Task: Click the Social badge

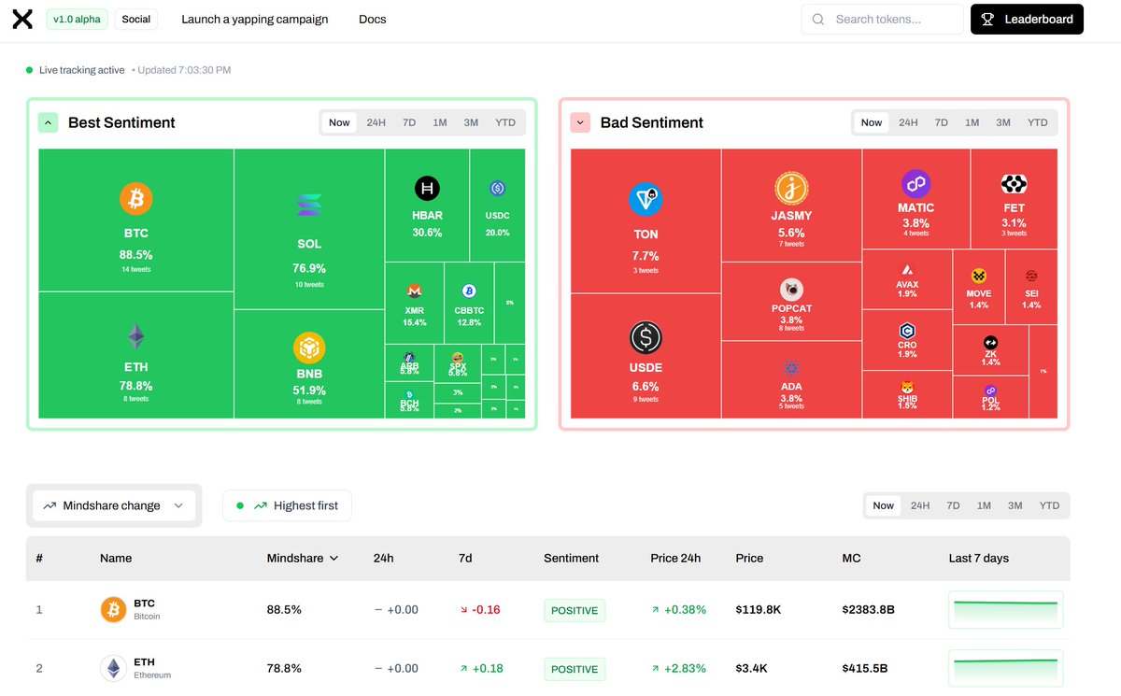Action: coord(136,19)
